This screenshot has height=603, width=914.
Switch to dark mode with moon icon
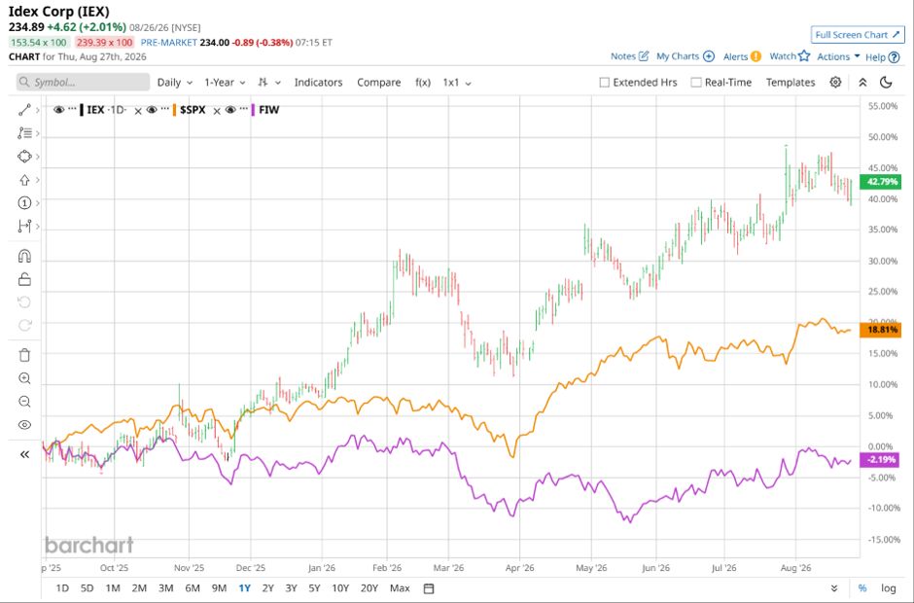886,83
